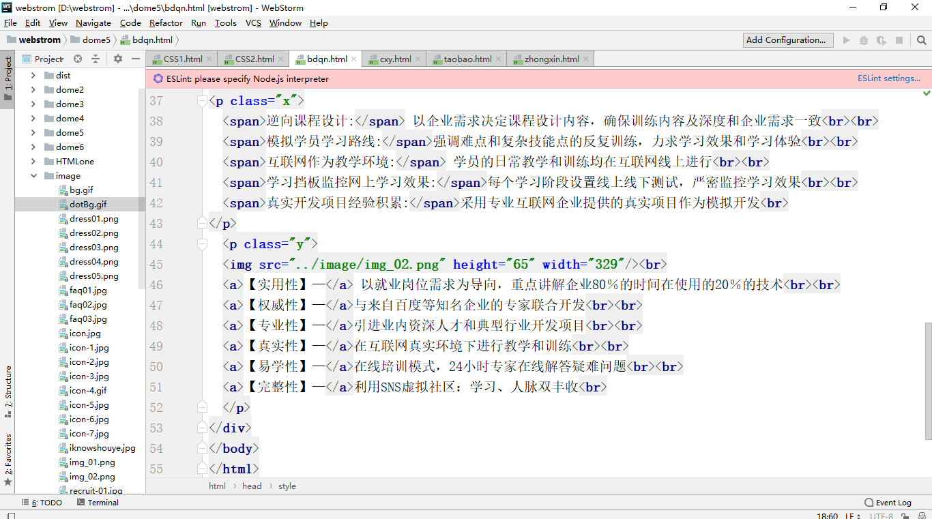Click the Scroll from Source target icon
The height and width of the screenshot is (519, 932).
(x=78, y=59)
